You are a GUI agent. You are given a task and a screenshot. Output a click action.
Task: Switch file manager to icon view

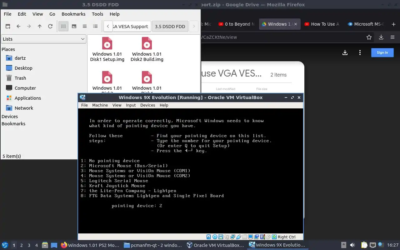(63, 26)
